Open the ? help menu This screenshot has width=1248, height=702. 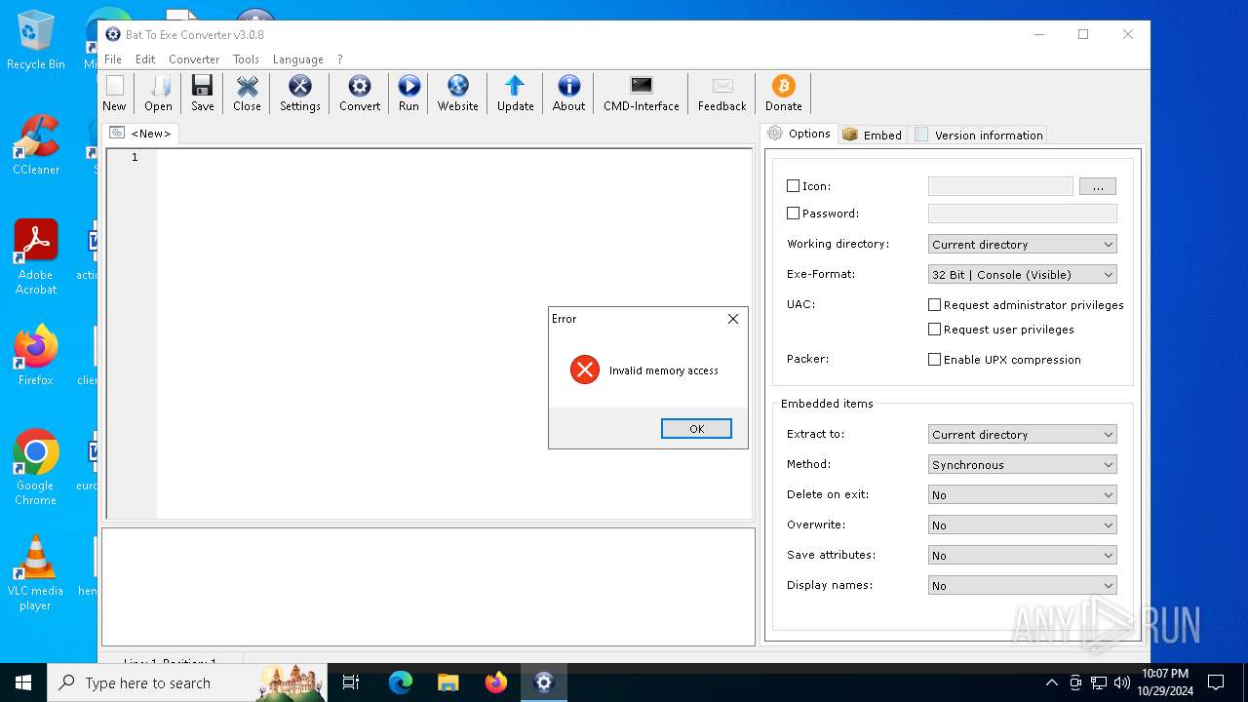click(340, 59)
